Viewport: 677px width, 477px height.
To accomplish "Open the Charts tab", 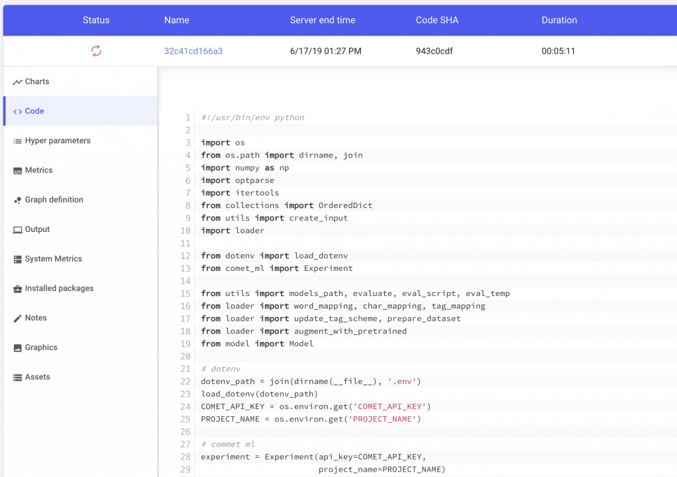I will pyautogui.click(x=80, y=81).
